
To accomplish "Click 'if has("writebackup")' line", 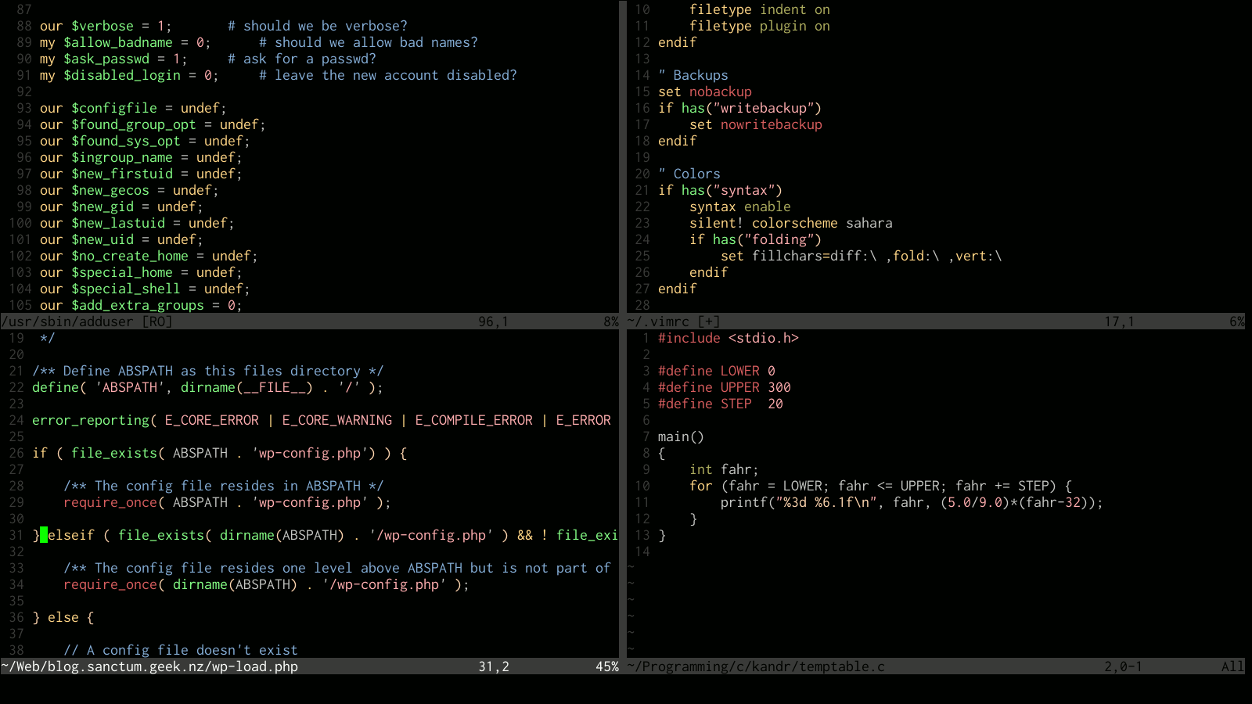I will (x=739, y=108).
